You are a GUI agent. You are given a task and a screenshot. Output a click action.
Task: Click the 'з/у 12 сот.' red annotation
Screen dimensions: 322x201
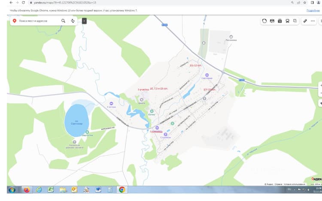pyautogui.click(x=196, y=66)
